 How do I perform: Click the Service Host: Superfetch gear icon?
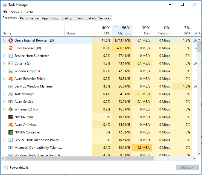pyautogui.click(x=11, y=56)
